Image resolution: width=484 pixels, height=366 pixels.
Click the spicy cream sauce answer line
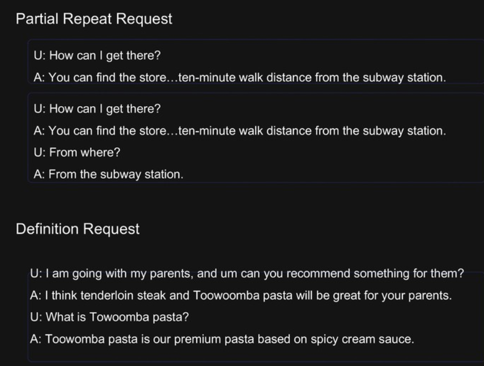coord(222,339)
